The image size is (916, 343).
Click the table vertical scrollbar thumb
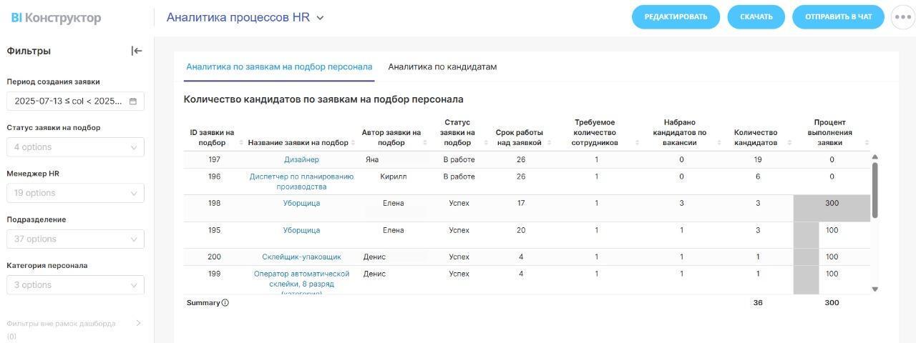coord(874,190)
